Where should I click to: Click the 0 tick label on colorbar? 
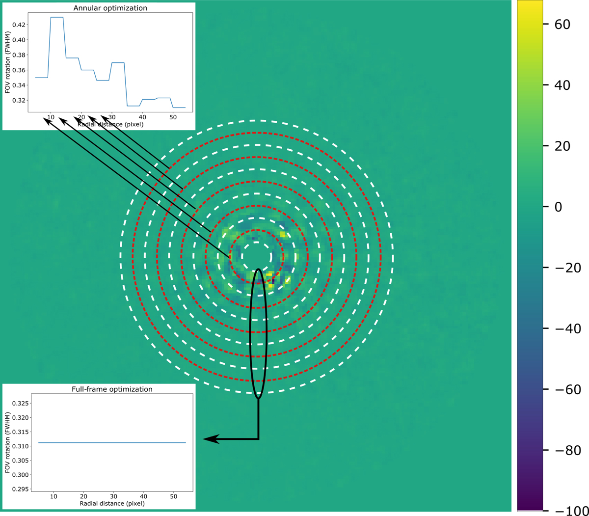pos(557,207)
